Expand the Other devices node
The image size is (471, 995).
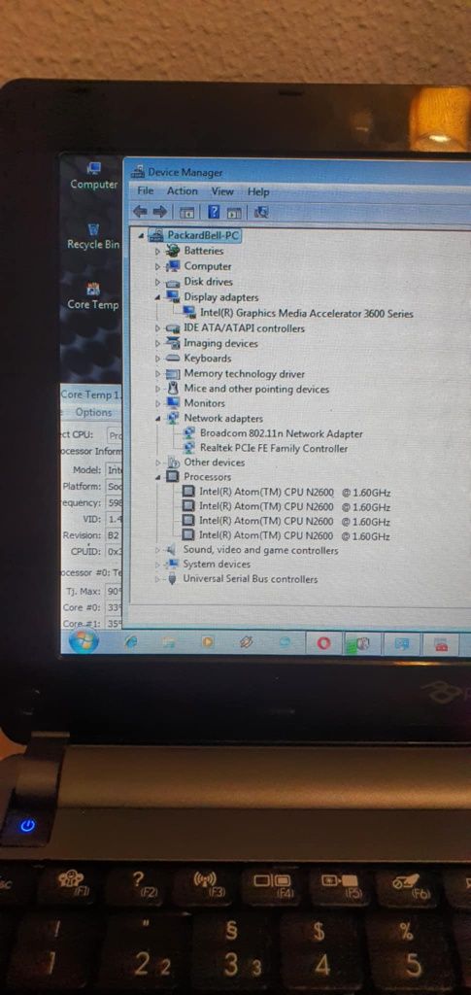click(x=158, y=463)
